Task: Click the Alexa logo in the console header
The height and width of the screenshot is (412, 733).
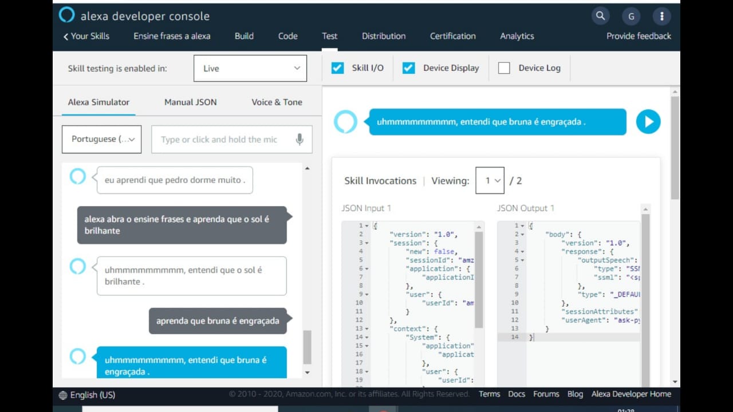Action: pos(66,15)
